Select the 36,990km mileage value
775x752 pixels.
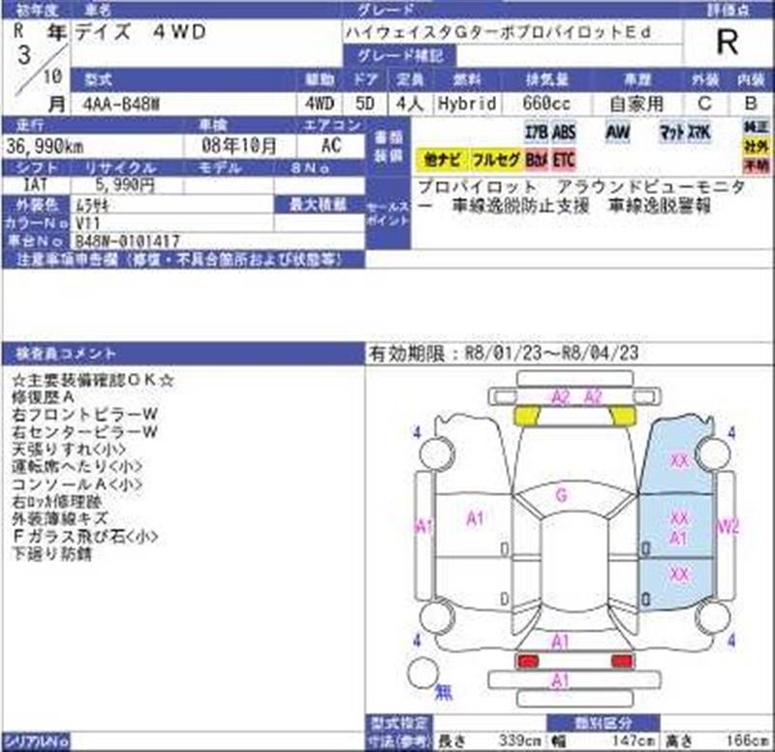coord(46,146)
